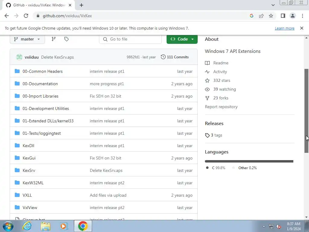Open the KexW32ML folder
Image resolution: width=309 pixels, height=232 pixels.
33,183
